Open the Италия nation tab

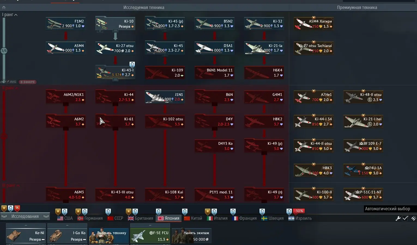(x=217, y=218)
